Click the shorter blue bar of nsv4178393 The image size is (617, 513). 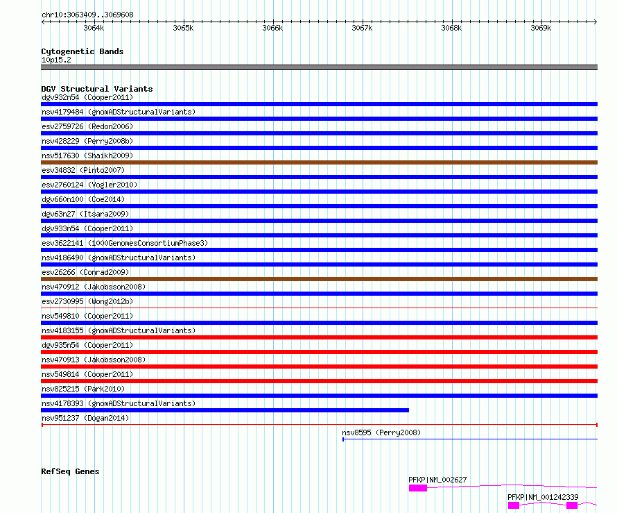(225, 410)
